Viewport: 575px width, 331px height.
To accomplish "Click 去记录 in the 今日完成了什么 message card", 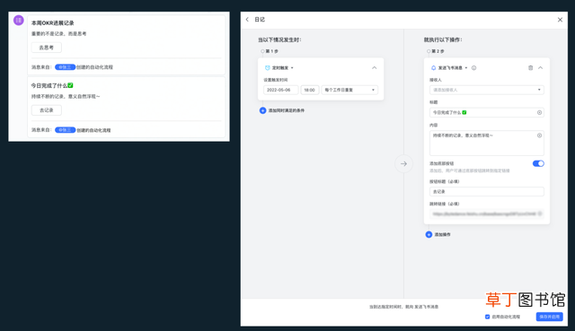I will point(47,110).
